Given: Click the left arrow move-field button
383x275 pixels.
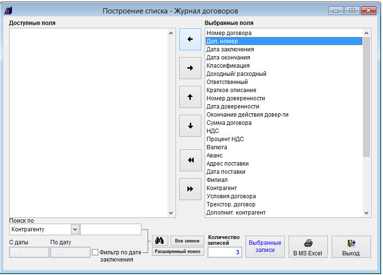Looking at the screenshot, I should coord(190,39).
